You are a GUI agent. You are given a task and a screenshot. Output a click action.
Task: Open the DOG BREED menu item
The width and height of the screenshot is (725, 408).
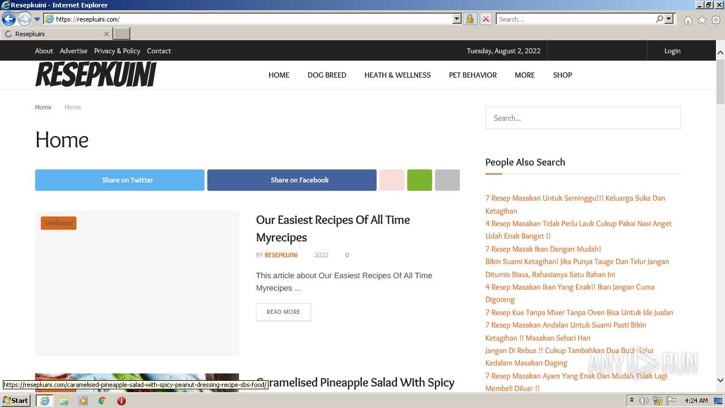point(327,75)
